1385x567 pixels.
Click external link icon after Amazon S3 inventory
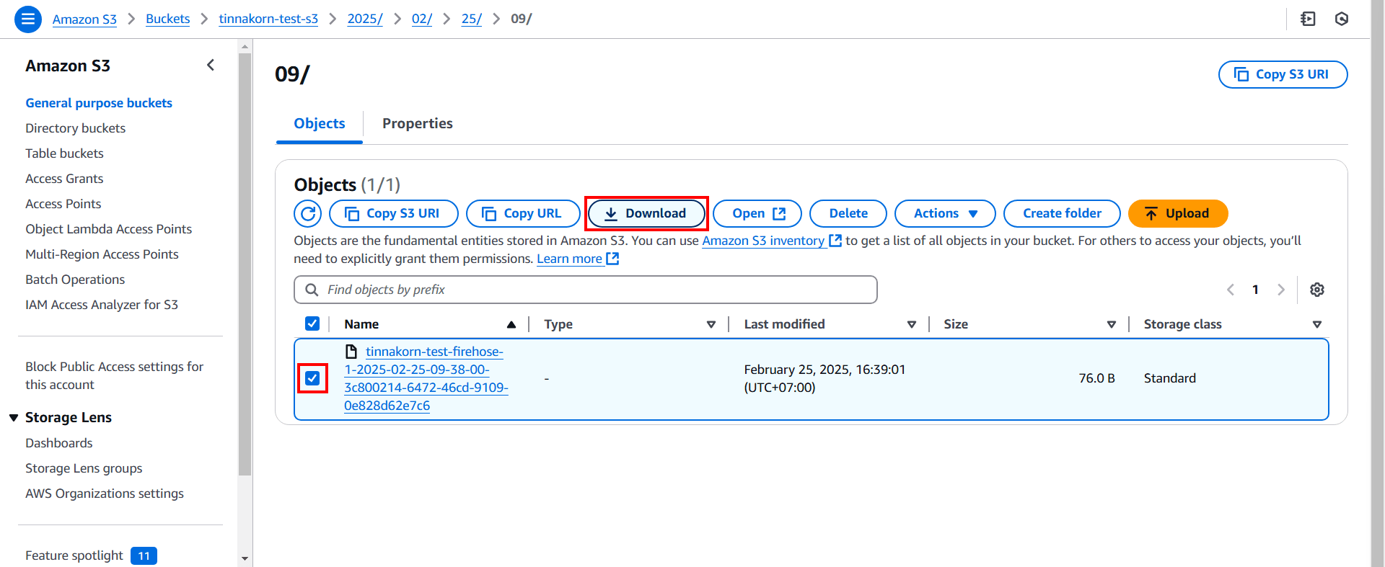835,241
